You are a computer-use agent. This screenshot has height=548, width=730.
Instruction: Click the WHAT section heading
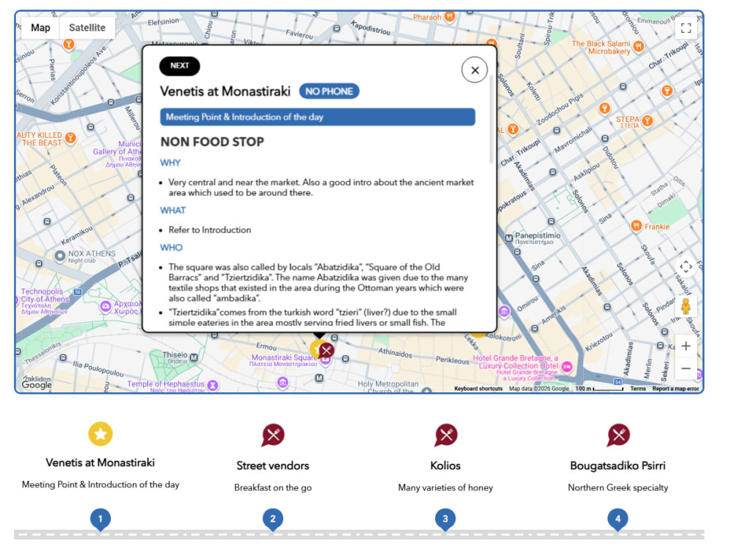click(173, 210)
